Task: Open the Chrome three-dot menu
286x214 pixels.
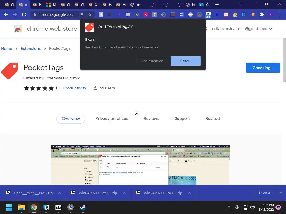Action: tap(280, 14)
